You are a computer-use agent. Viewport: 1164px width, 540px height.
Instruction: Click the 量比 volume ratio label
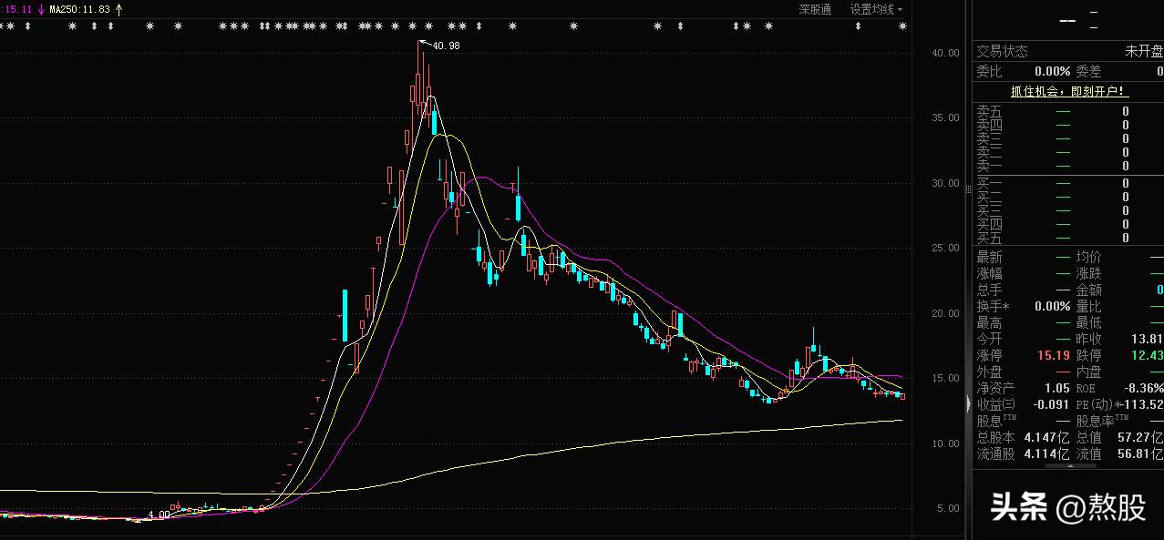click(1089, 306)
